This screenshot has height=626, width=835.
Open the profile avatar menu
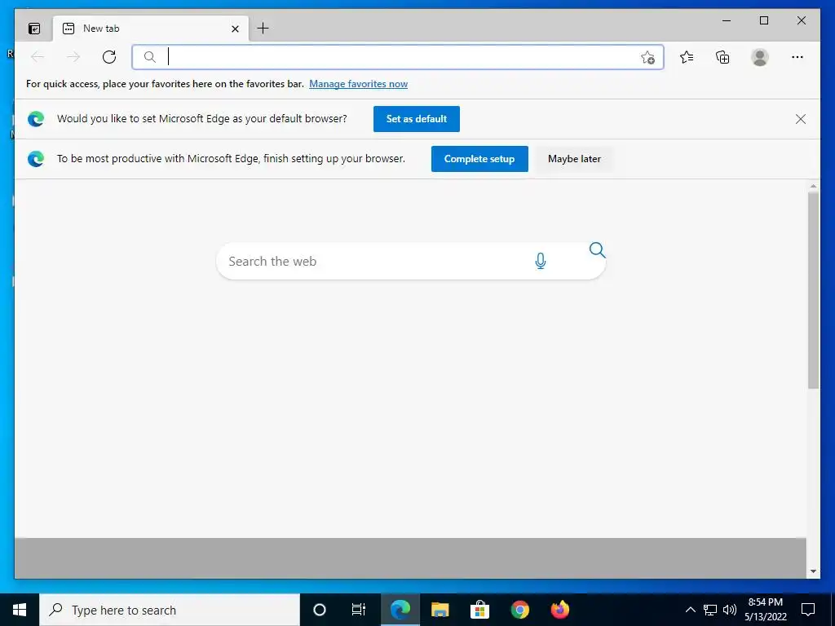(x=760, y=57)
